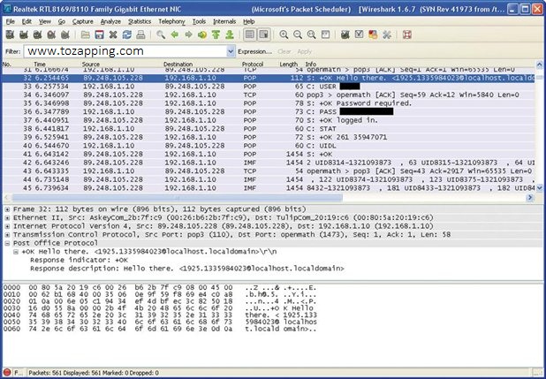
Task: Open expert info red circle in status bar
Action: [7, 373]
